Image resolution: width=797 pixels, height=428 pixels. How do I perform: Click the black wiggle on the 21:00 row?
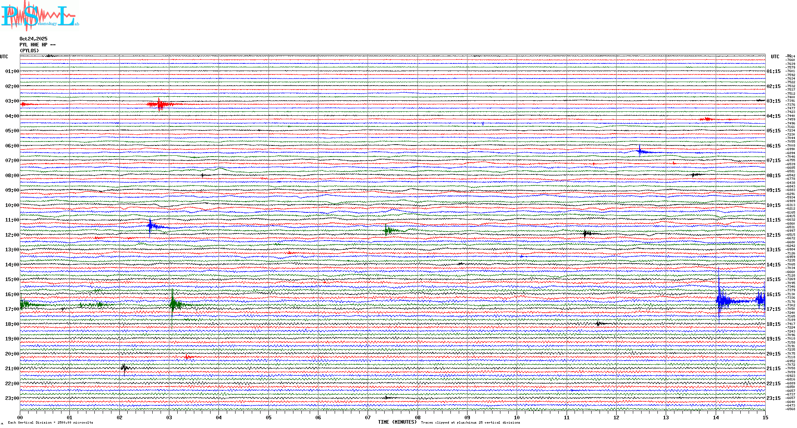pos(124,368)
